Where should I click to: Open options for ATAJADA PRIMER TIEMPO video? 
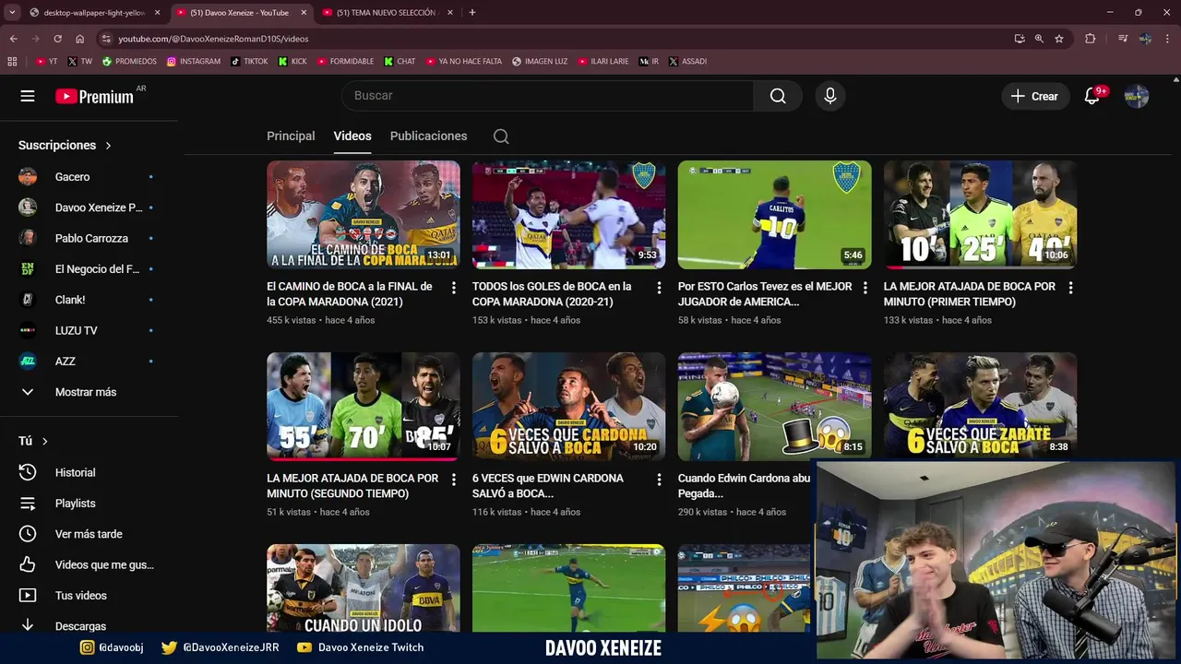[1070, 288]
